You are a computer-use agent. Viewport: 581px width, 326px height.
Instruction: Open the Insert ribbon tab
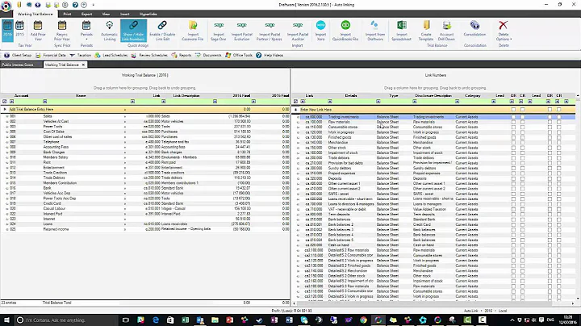(125, 14)
